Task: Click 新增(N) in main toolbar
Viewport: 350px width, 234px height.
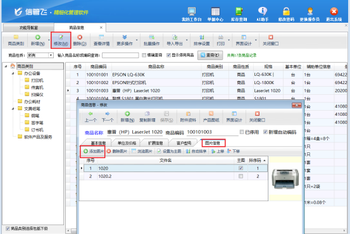Action: point(38,40)
